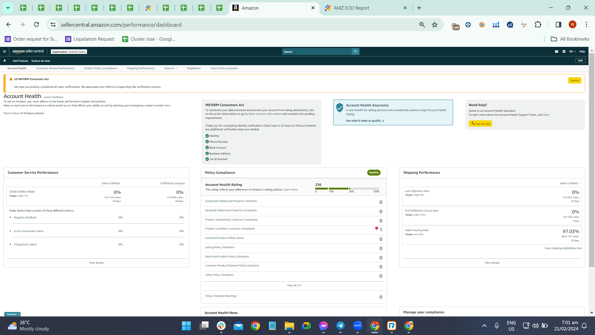Open Zoom from the taskbar
595x335 pixels.
click(358, 326)
